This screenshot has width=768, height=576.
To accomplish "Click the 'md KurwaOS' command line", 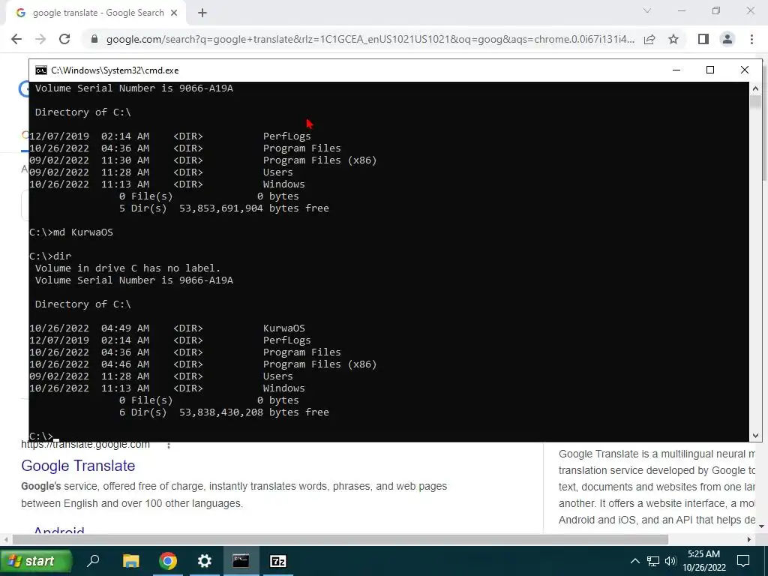I will (x=71, y=232).
